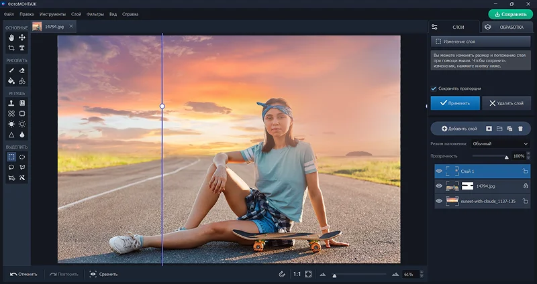Image resolution: width=537 pixels, height=284 pixels.
Task: Hide the 14794.jpg layer
Action: coord(439,186)
